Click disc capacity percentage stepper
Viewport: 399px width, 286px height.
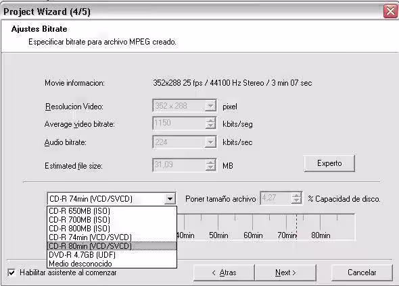(x=296, y=198)
